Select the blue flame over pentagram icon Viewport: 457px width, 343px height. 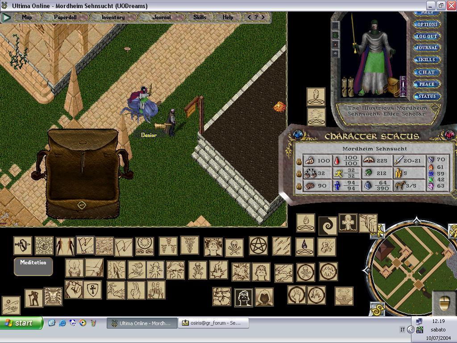click(x=304, y=247)
